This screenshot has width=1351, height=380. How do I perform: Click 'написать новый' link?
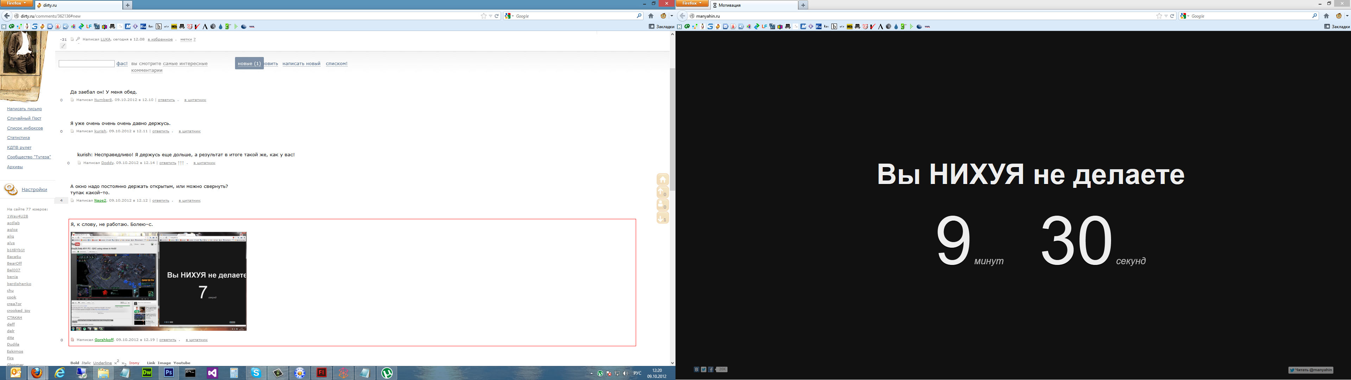point(301,63)
